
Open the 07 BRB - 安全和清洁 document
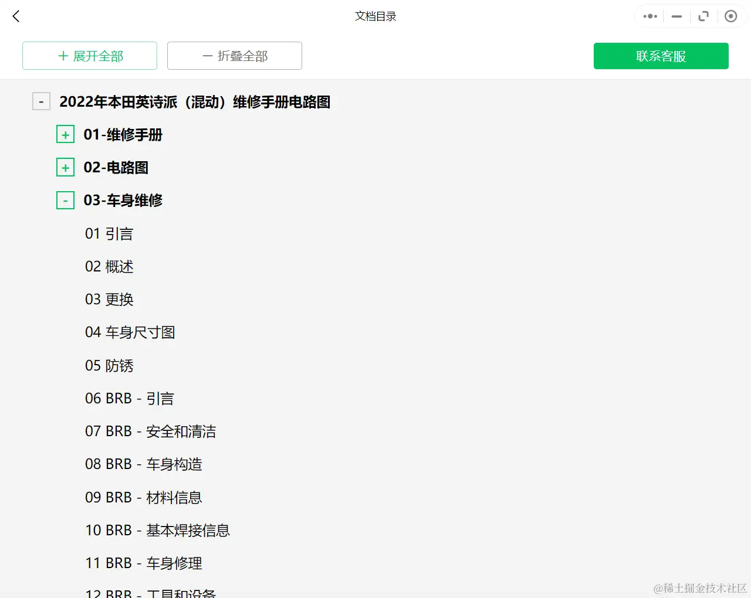click(151, 431)
